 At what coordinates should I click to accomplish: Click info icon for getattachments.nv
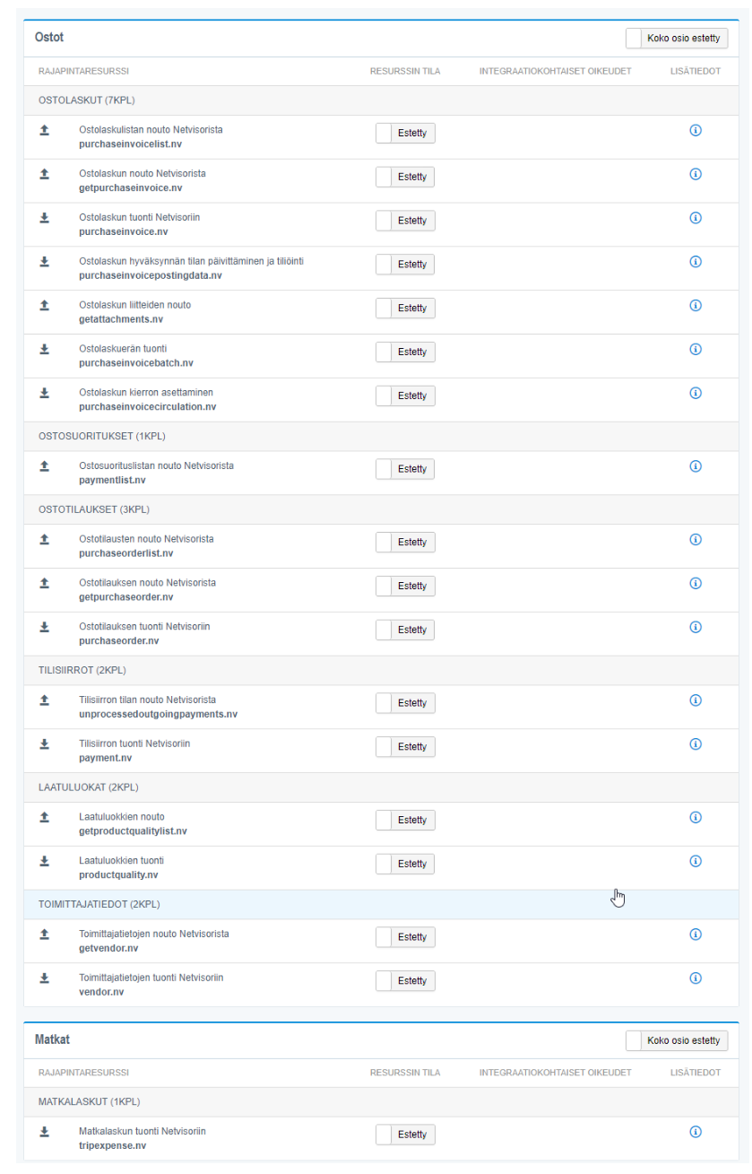695,305
